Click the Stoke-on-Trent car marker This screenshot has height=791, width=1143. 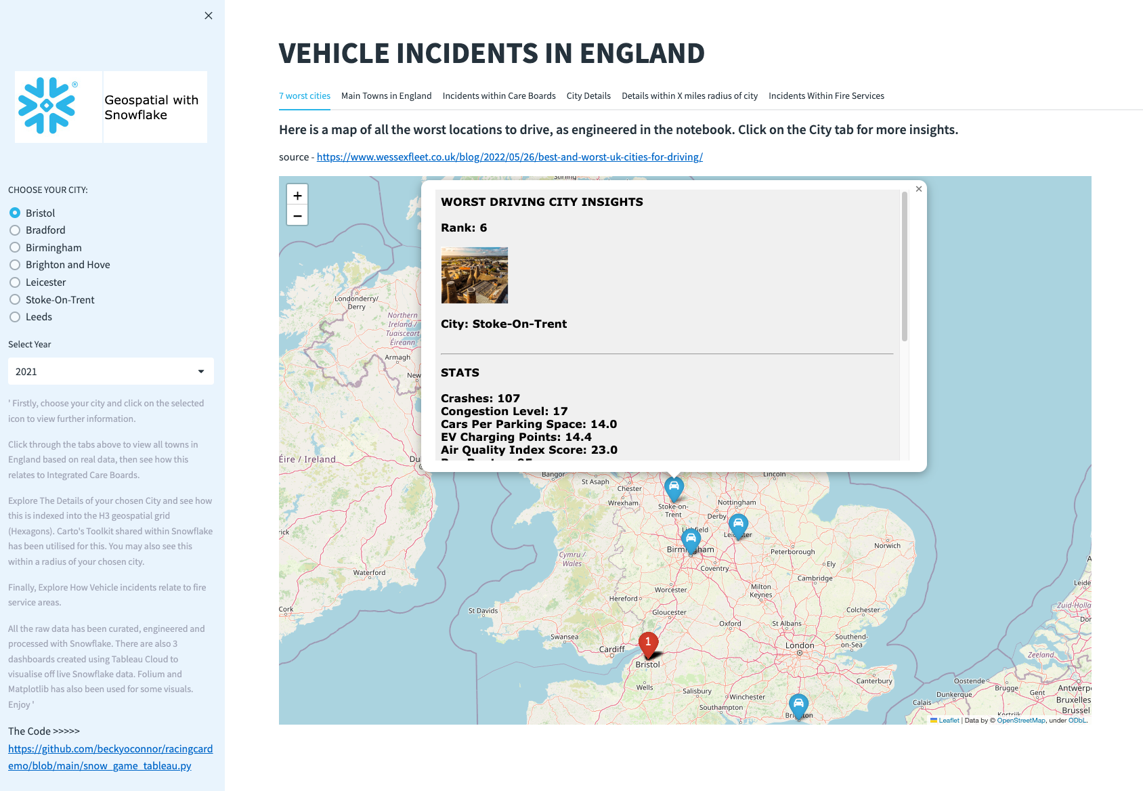click(674, 487)
